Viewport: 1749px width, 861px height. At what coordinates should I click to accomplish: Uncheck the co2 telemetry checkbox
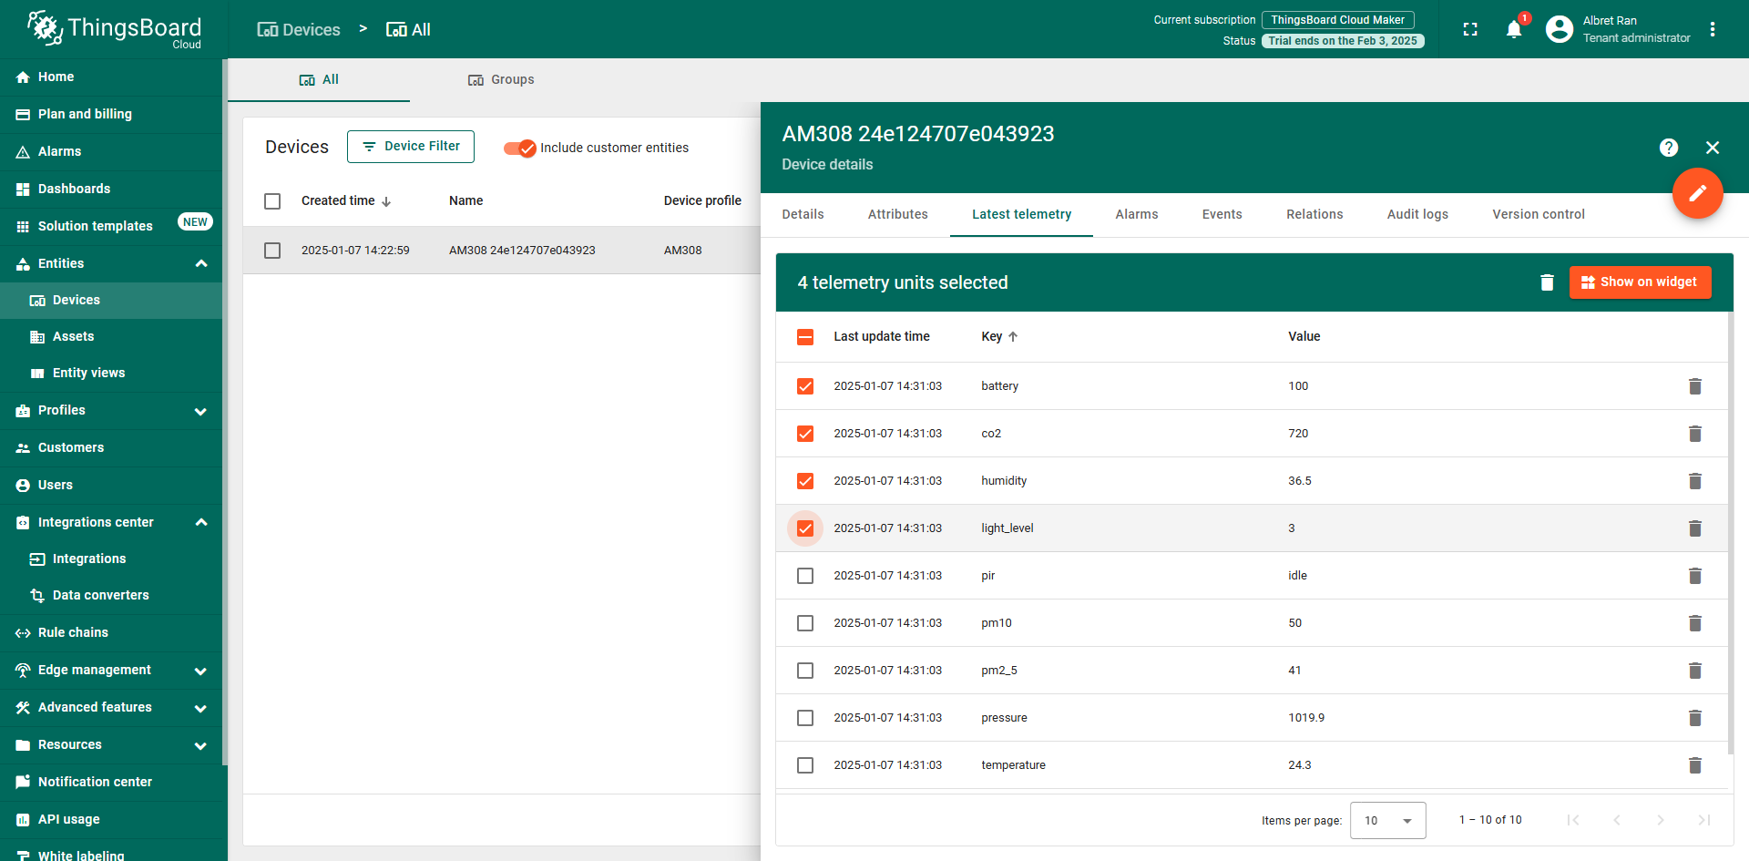[805, 434]
